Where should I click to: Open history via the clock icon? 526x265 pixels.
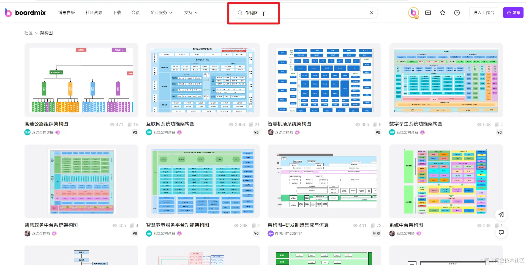(457, 13)
